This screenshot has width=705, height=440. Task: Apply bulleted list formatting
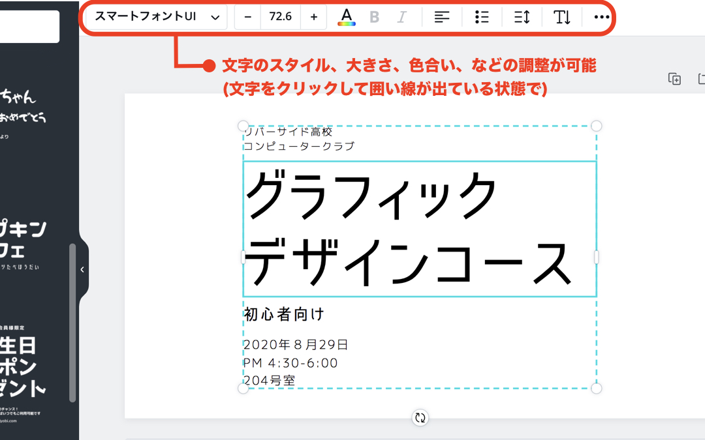(482, 17)
